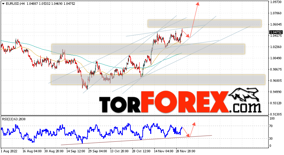Screen dimensions: 284x155
Task: Select the RSI rising support trendline
Action: 137,140
